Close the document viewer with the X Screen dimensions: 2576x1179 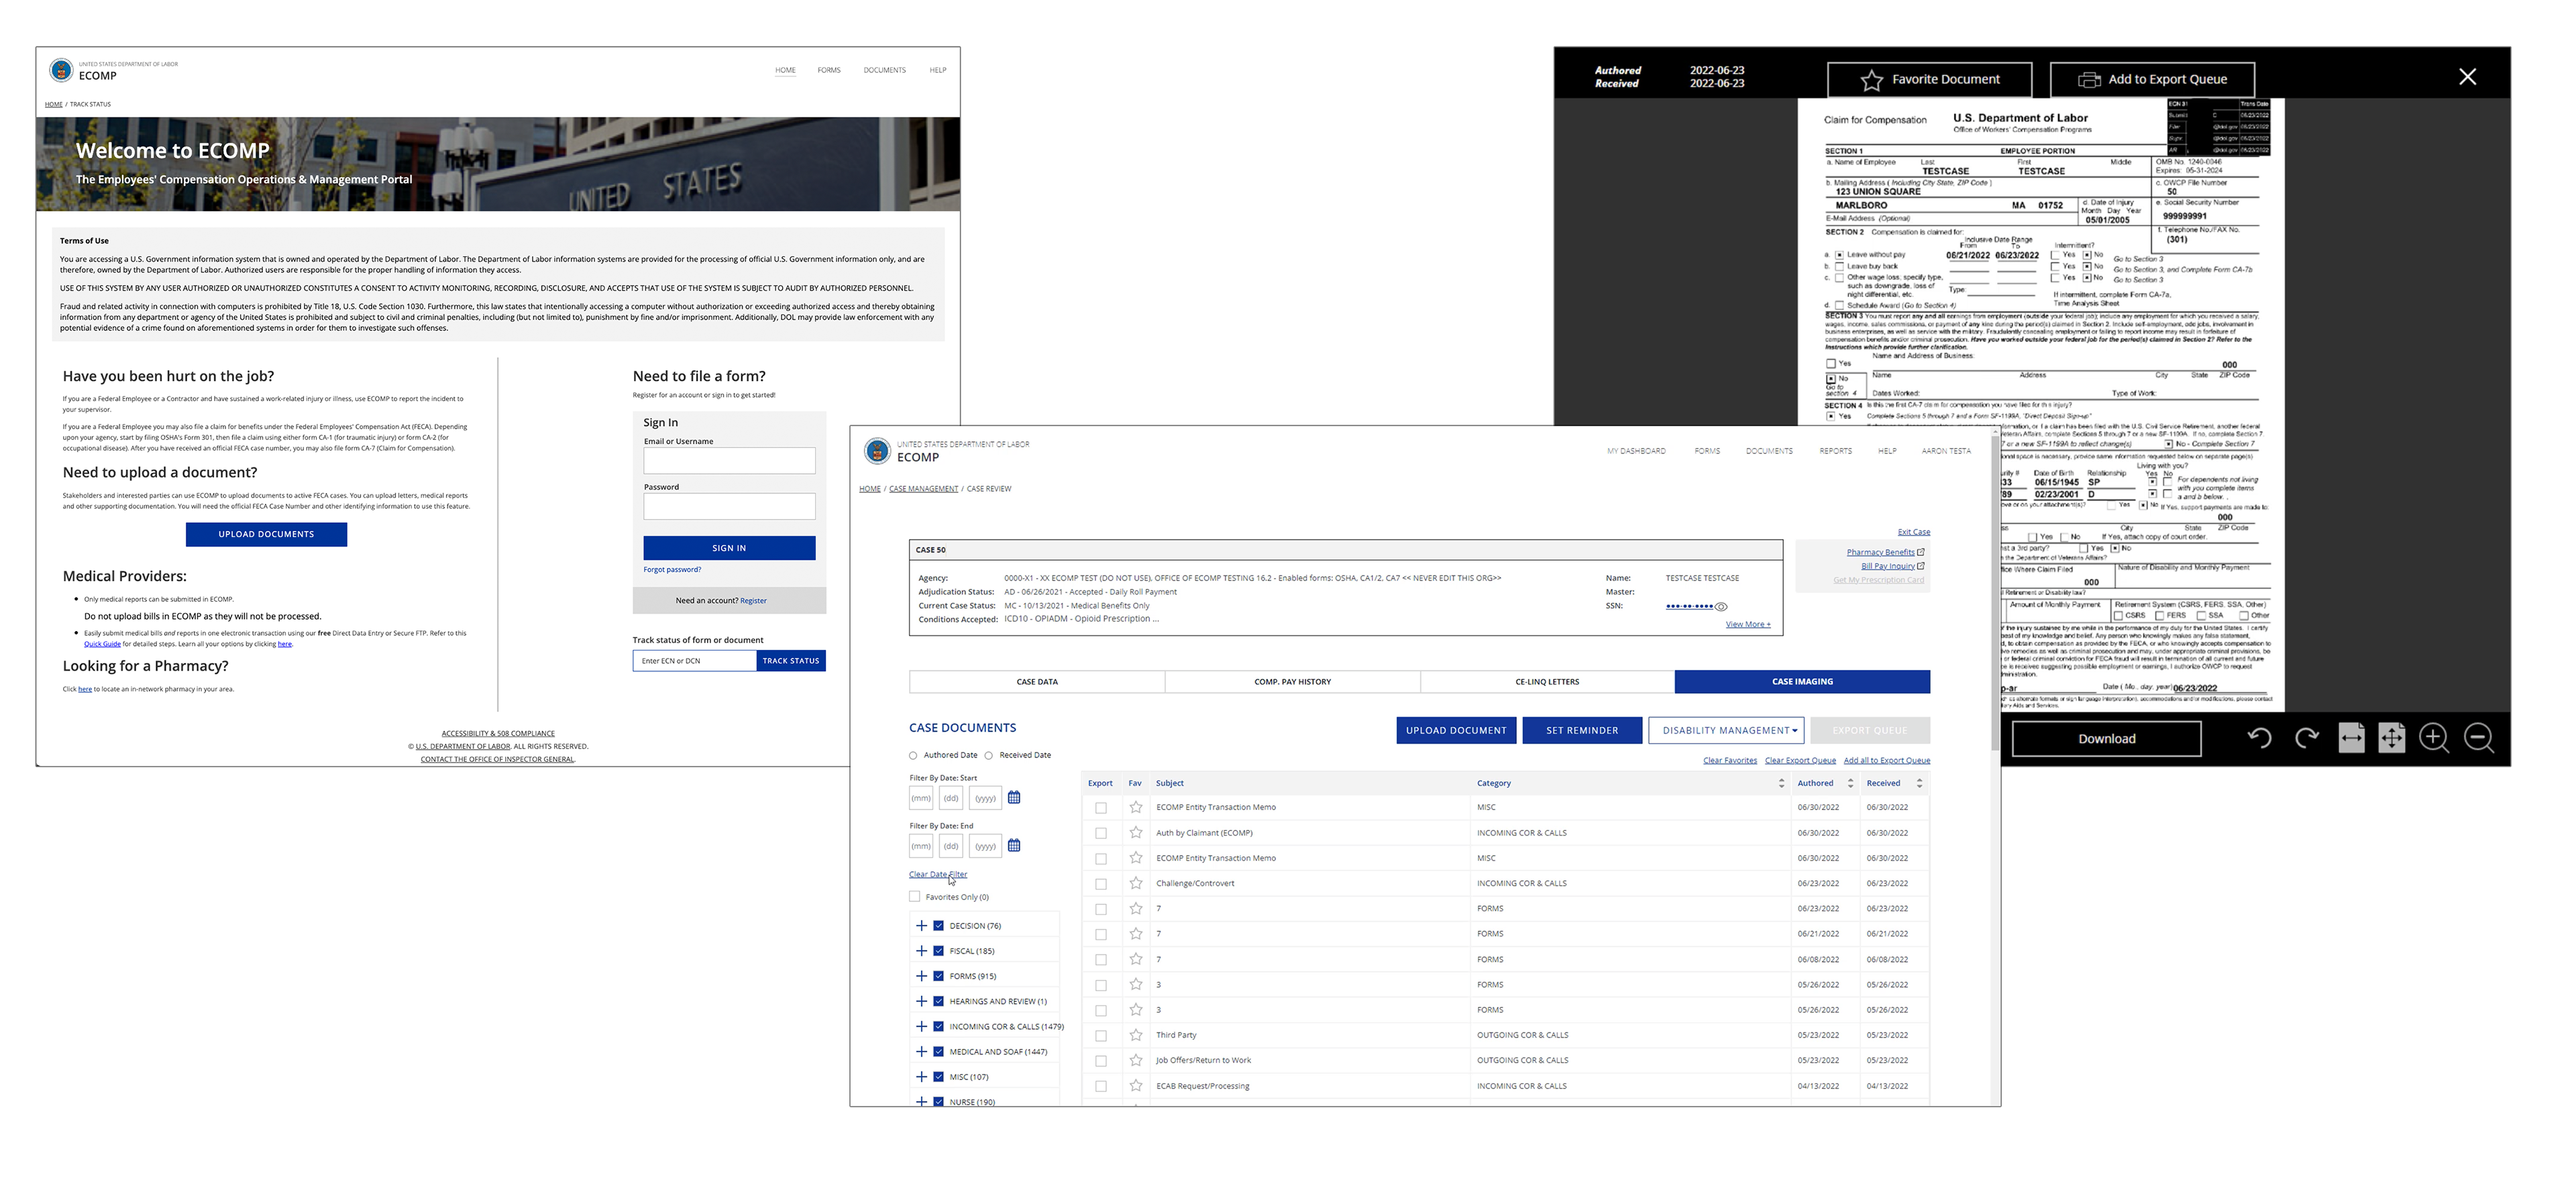pos(2467,77)
